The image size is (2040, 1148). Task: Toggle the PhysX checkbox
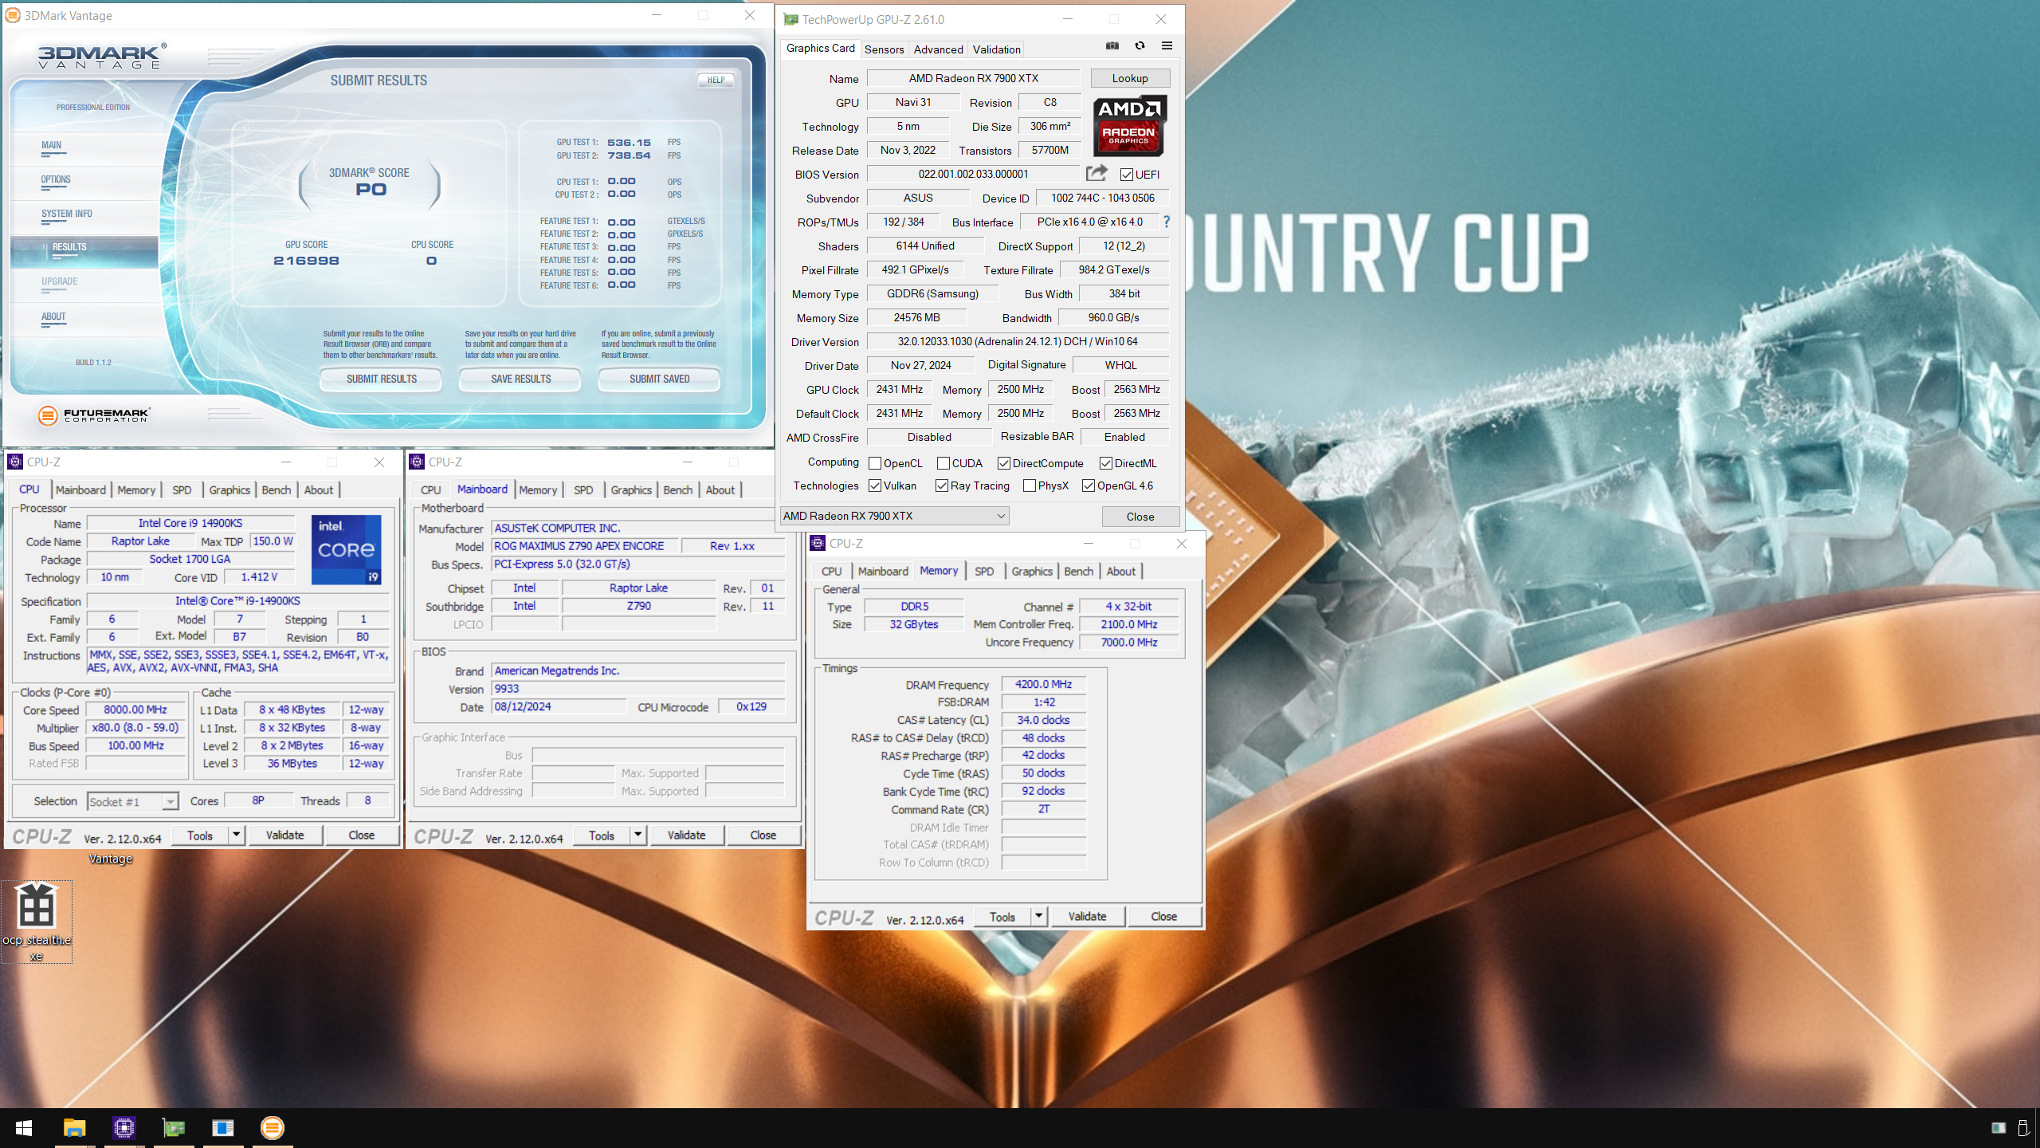click(x=1029, y=486)
